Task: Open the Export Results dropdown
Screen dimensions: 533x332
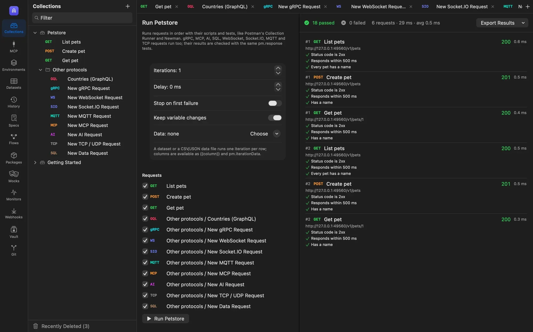Action: click(x=502, y=23)
